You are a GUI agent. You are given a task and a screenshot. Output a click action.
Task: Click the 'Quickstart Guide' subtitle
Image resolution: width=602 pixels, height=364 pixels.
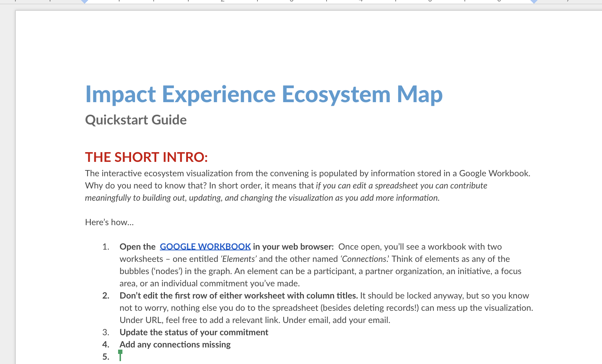(136, 120)
